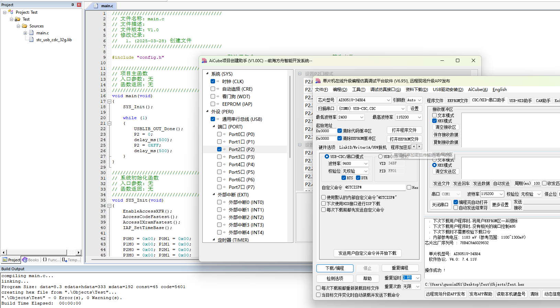Click the Test target folder icon
This screenshot has width=560, height=308.
[18, 19]
